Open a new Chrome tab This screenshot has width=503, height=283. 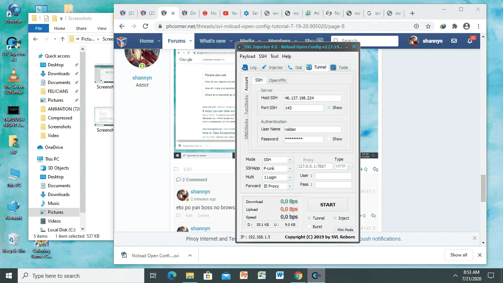pyautogui.click(x=412, y=13)
